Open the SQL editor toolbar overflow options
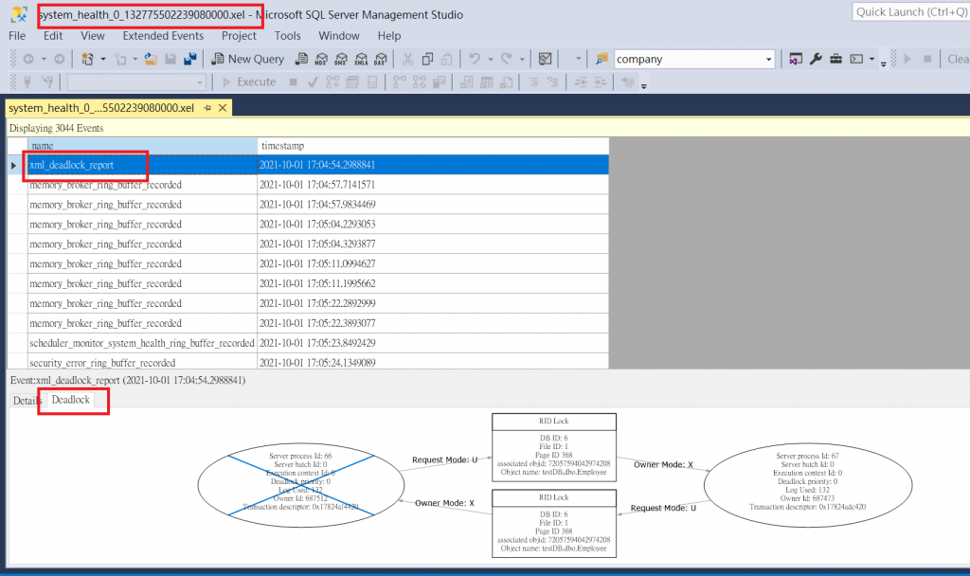This screenshot has height=576, width=970. [x=644, y=84]
